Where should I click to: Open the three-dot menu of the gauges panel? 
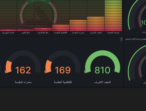tap(121, 39)
